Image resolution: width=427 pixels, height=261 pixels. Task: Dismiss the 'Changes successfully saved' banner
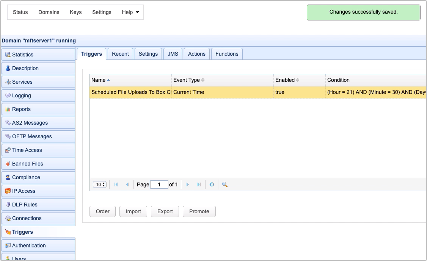(x=363, y=12)
